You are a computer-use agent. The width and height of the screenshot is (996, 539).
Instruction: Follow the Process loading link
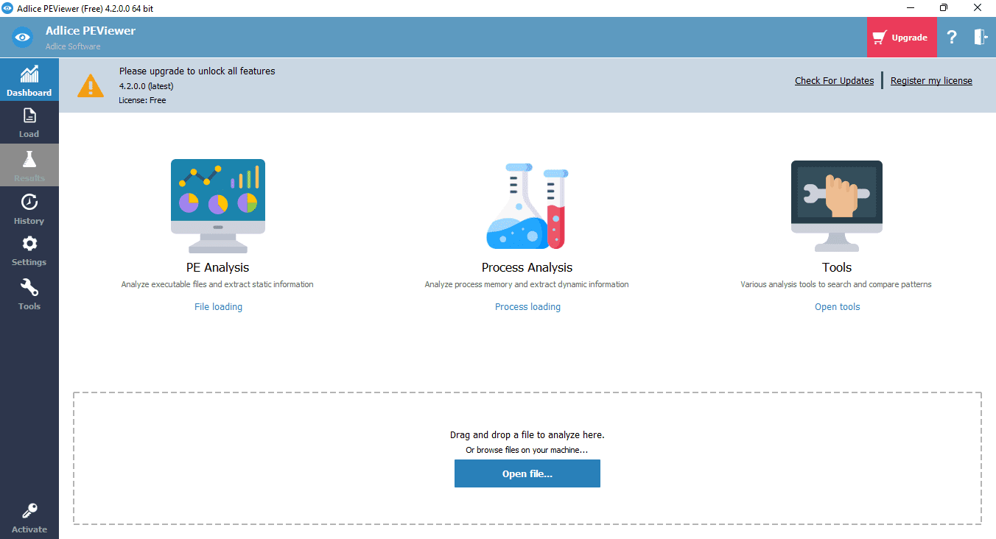point(527,307)
